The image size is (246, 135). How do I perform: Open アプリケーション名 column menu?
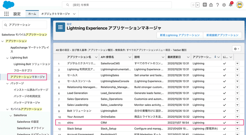(96, 57)
